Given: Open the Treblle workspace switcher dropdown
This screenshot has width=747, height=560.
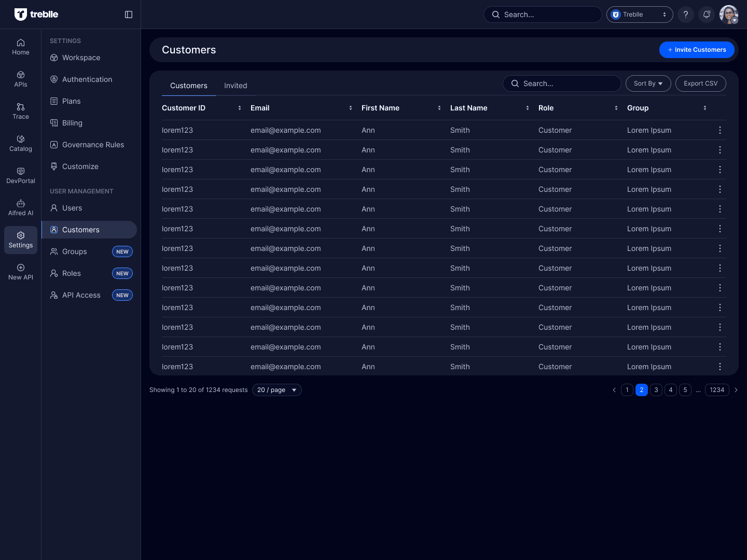Looking at the screenshot, I should tap(639, 15).
